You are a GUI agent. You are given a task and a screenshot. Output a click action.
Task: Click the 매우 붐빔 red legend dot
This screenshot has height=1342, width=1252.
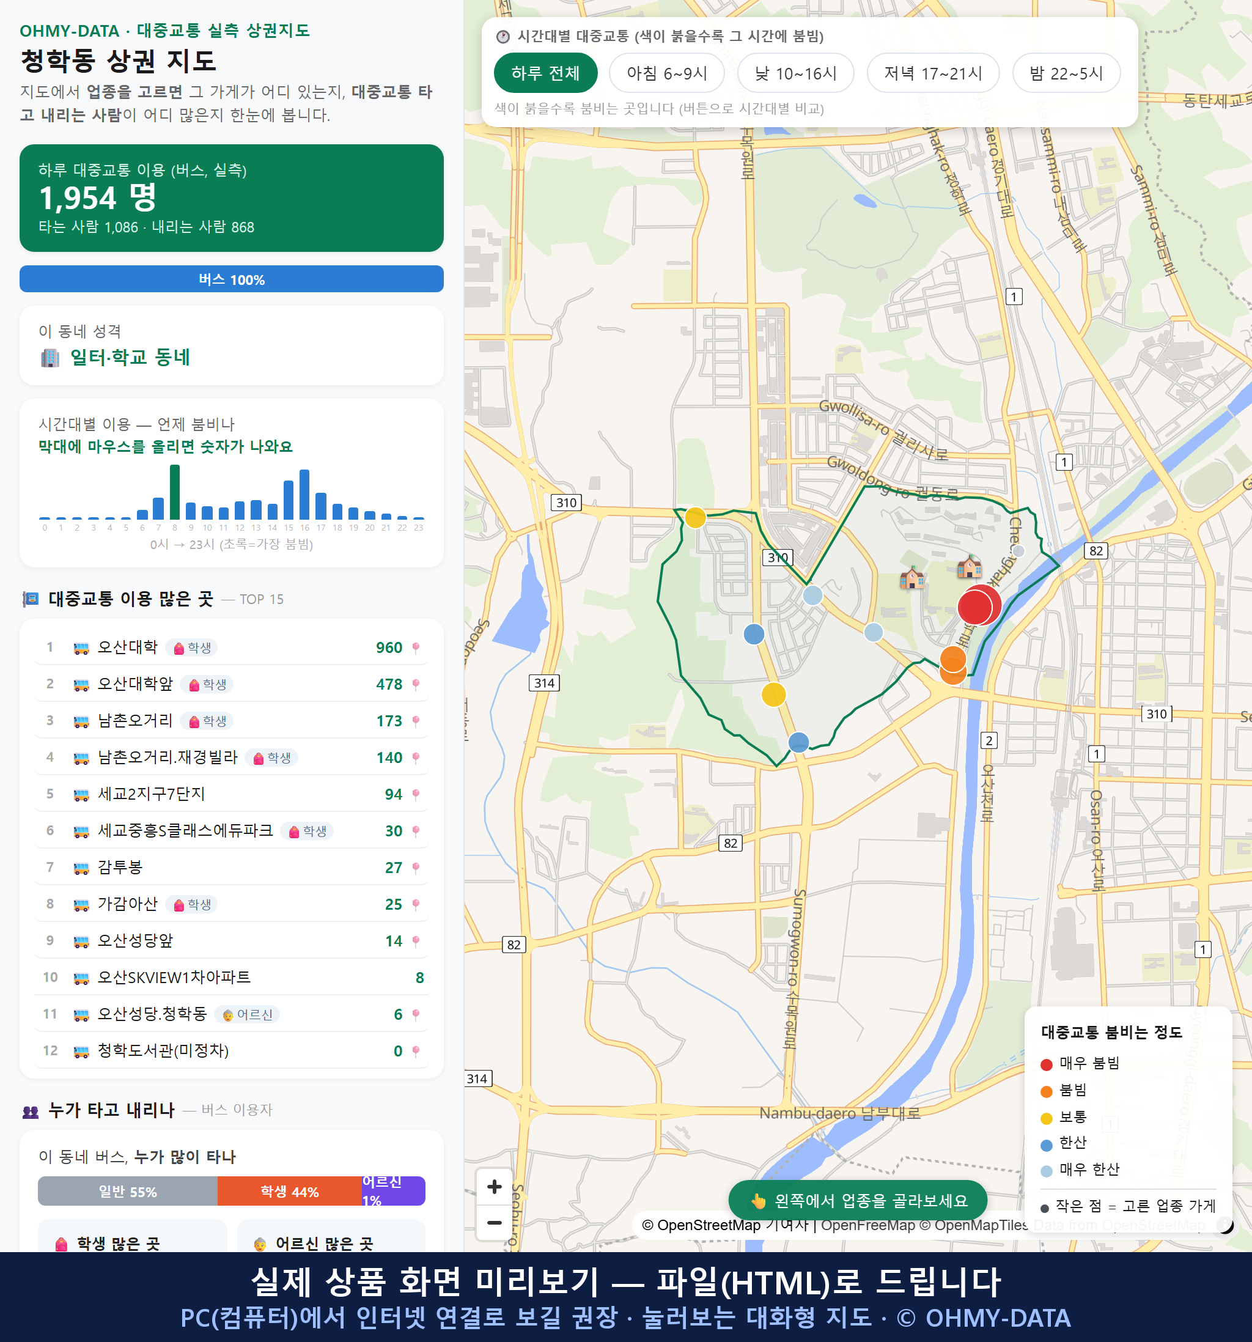[x=1046, y=1064]
